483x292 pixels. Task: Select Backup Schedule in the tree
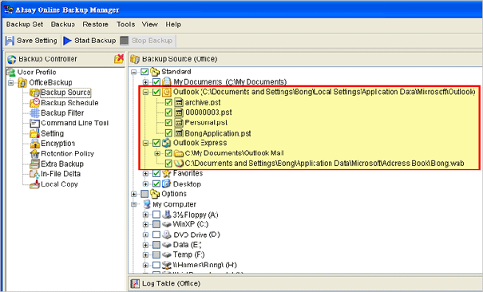click(x=69, y=103)
